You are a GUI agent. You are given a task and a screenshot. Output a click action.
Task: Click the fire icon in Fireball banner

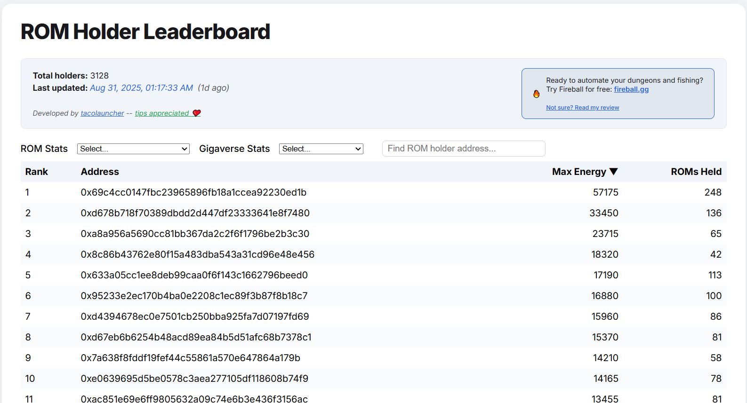536,94
